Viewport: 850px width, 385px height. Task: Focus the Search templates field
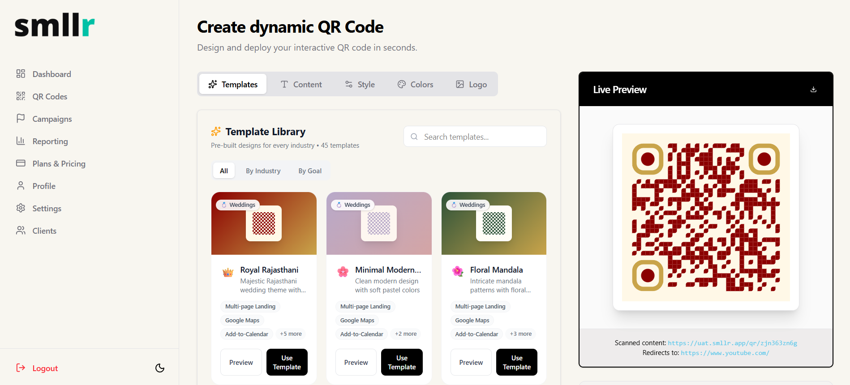[475, 137]
